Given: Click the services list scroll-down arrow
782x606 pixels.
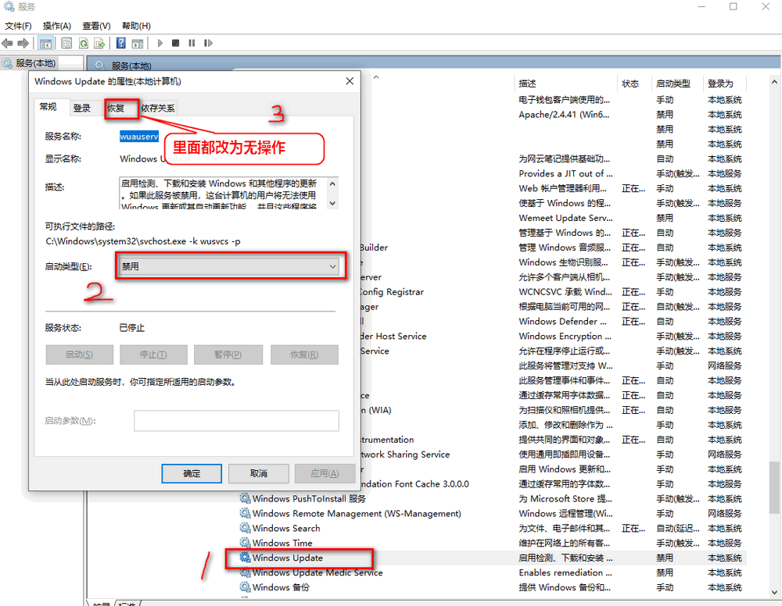Looking at the screenshot, I should (x=774, y=592).
